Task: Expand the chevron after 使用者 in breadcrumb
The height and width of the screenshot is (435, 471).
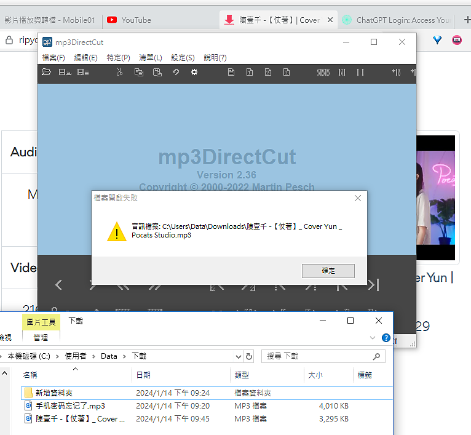Action: click(93, 356)
